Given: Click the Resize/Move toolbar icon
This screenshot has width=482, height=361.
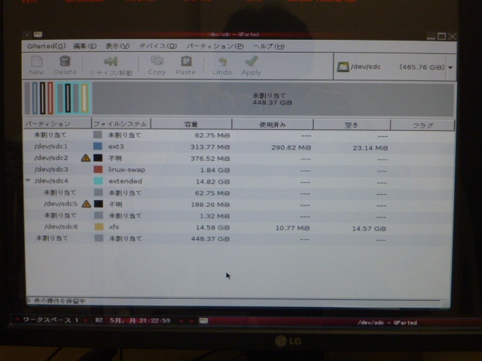Looking at the screenshot, I should coord(111,62).
